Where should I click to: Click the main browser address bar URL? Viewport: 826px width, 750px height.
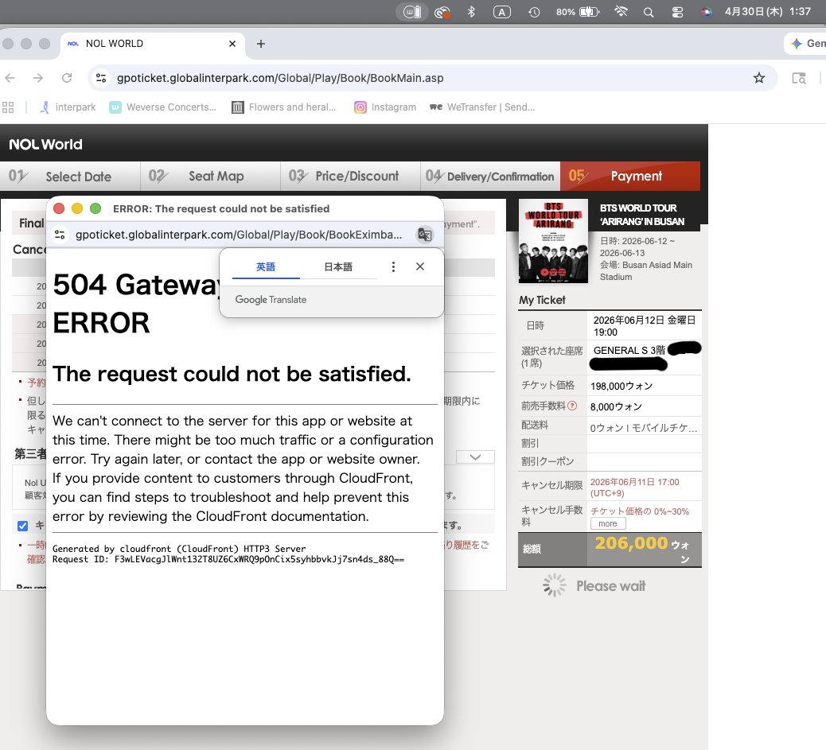[280, 78]
